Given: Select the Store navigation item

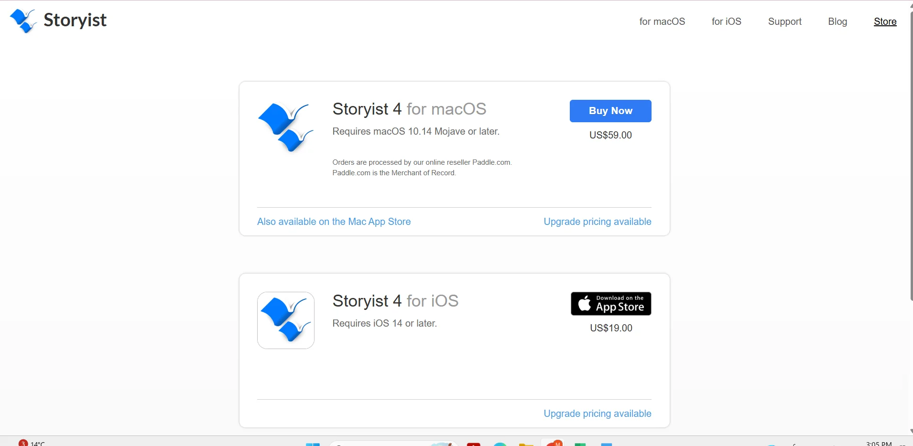Looking at the screenshot, I should click(x=885, y=21).
